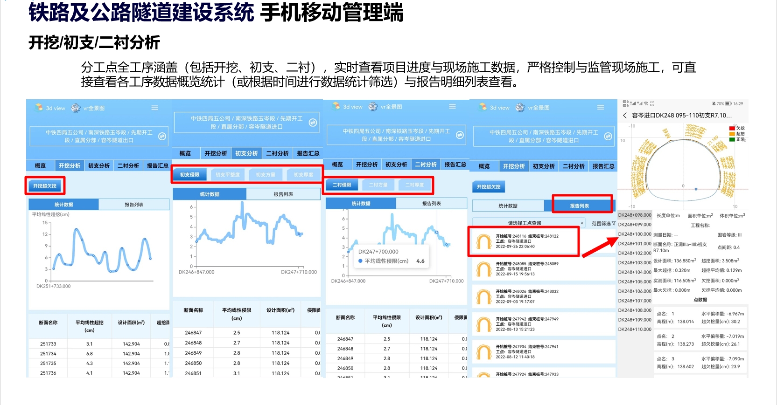The height and width of the screenshot is (405, 777).
Task: Open the 范围筛选 range filter
Action: click(x=603, y=223)
